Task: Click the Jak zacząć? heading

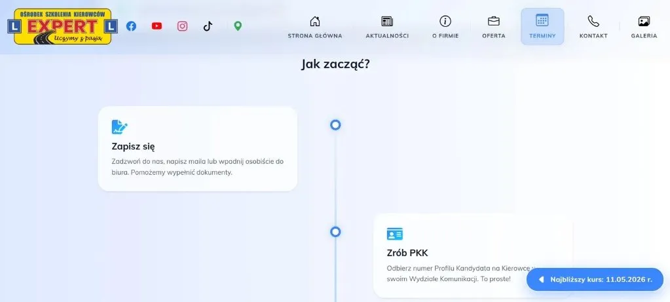Action: 335,64
